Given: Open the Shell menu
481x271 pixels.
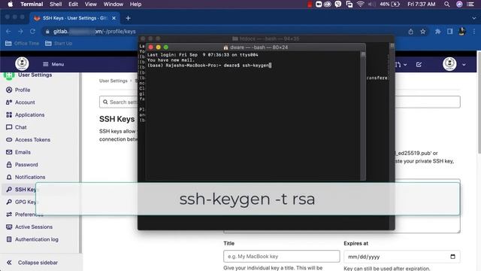Looking at the screenshot, I should (x=56, y=4).
